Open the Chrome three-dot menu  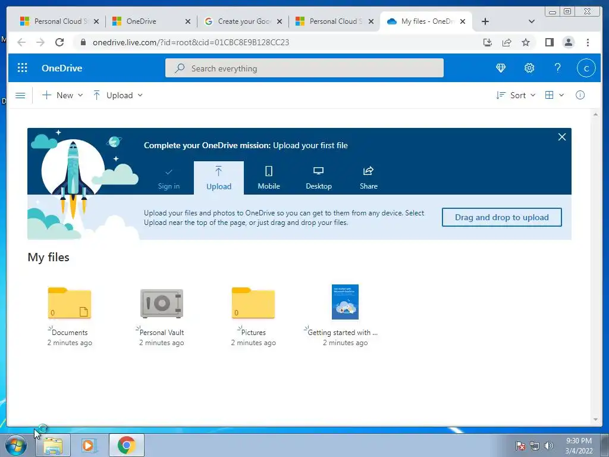click(x=588, y=42)
